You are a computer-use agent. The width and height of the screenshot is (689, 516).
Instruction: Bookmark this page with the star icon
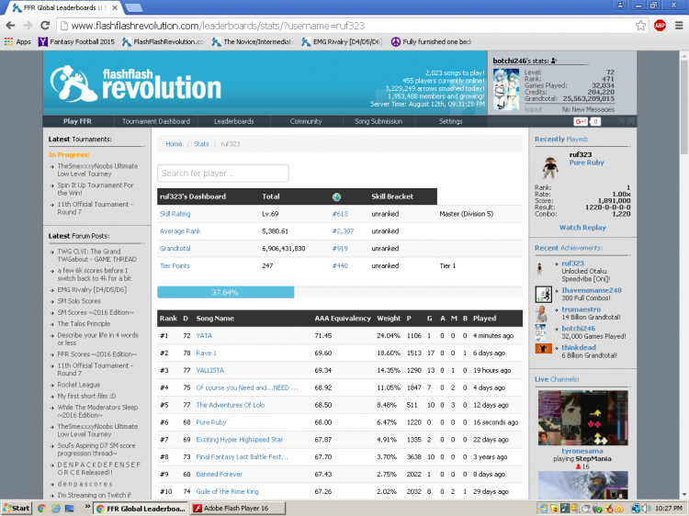click(640, 26)
